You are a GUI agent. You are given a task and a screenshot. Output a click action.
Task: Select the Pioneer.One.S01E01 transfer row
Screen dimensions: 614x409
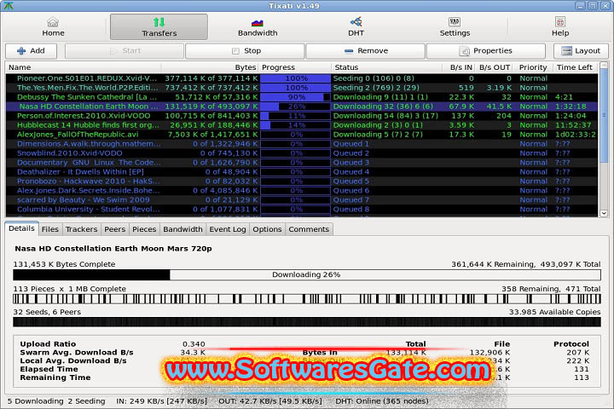pos(302,78)
